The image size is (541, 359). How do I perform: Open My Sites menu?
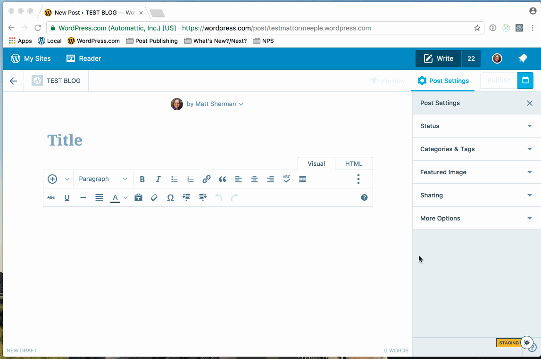(31, 58)
